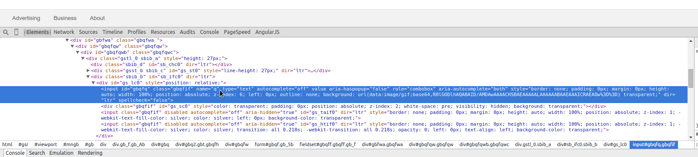The image size is (698, 157).
Task: Click the scrollbar down arrow in Elements panel
Action: 691,137
